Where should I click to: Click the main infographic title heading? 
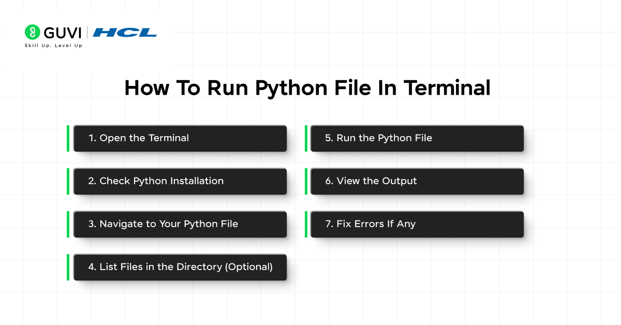(x=307, y=87)
